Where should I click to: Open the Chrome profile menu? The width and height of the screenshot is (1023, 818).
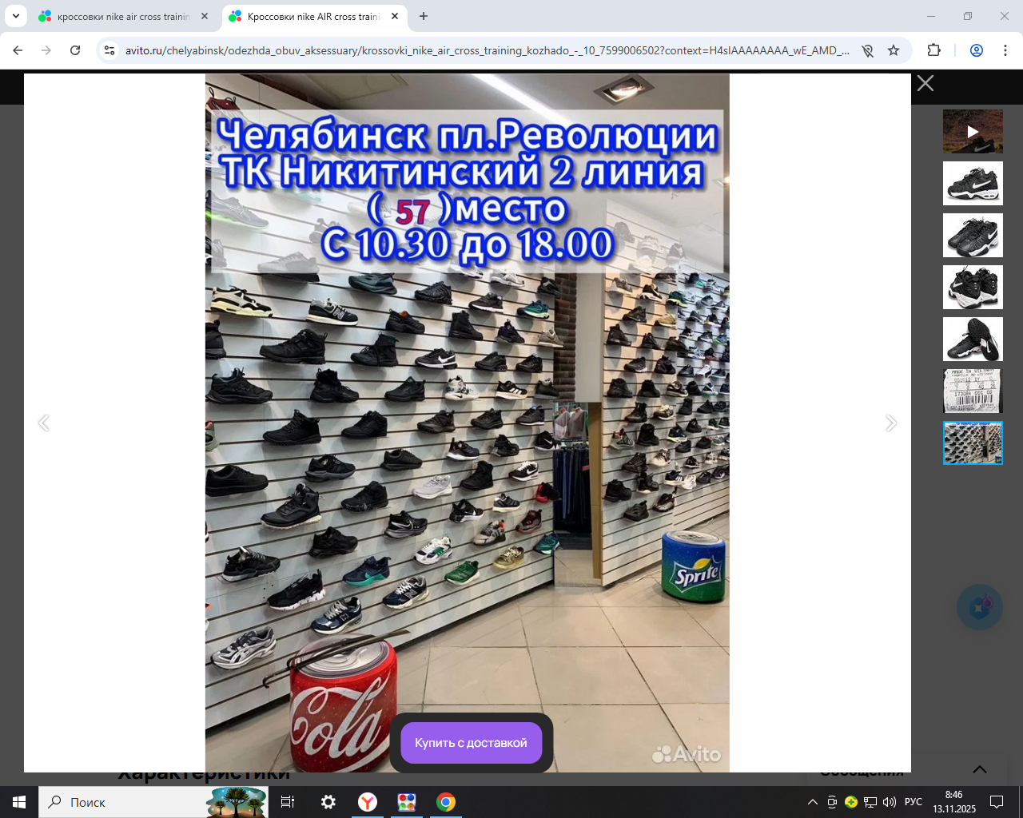(x=977, y=50)
